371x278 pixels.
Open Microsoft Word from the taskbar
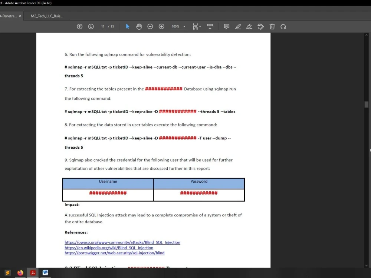click(x=45, y=273)
